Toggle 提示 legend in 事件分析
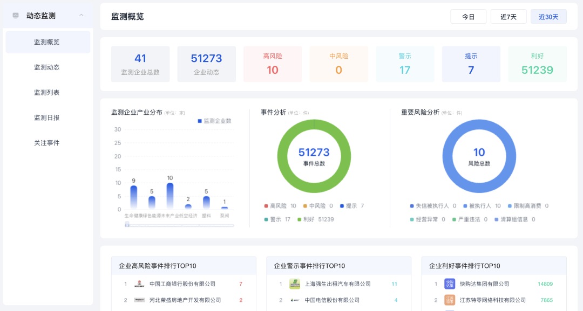This screenshot has height=311, width=583. click(352, 206)
